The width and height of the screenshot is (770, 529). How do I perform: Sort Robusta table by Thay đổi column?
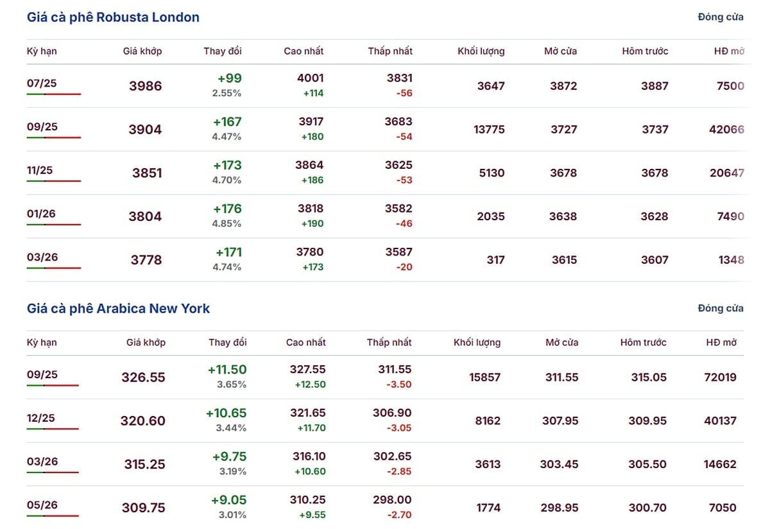pos(223,51)
